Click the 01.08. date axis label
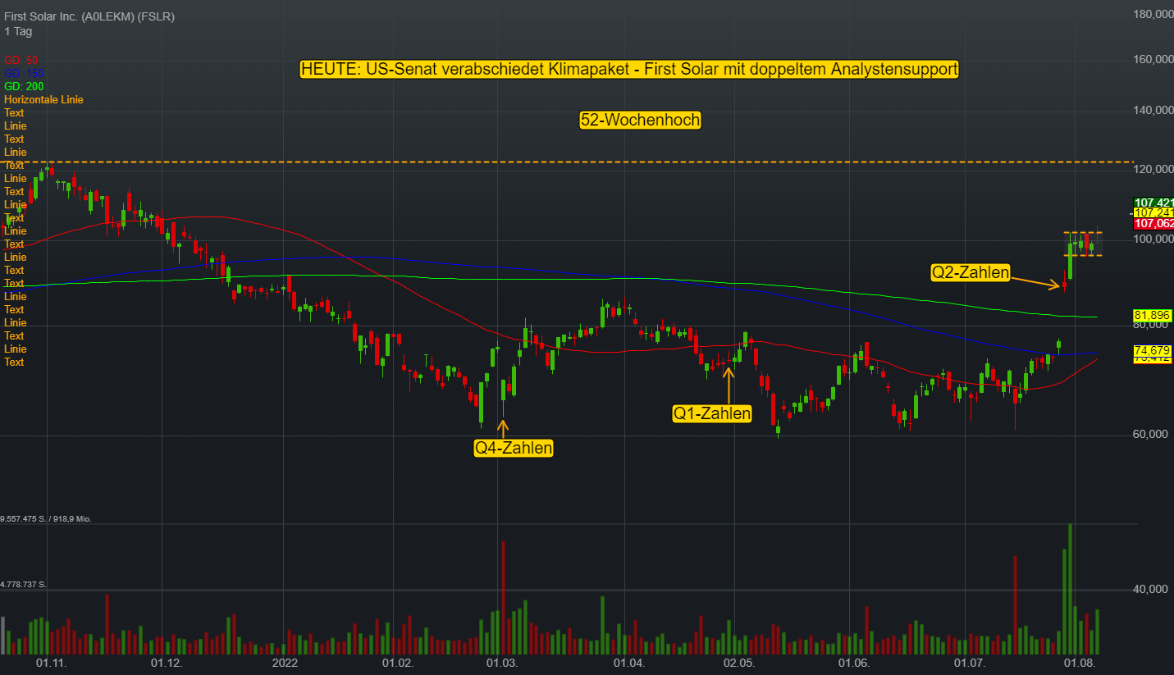 (x=1080, y=662)
